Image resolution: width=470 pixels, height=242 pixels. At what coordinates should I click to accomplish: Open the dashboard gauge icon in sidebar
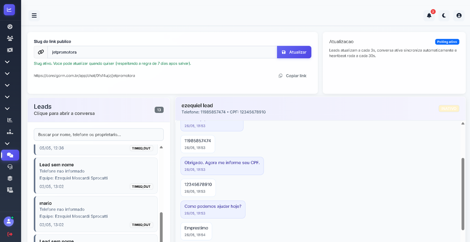point(10,27)
